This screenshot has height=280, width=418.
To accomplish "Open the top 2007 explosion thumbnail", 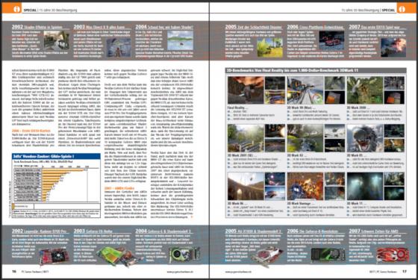I will tap(393, 48).
